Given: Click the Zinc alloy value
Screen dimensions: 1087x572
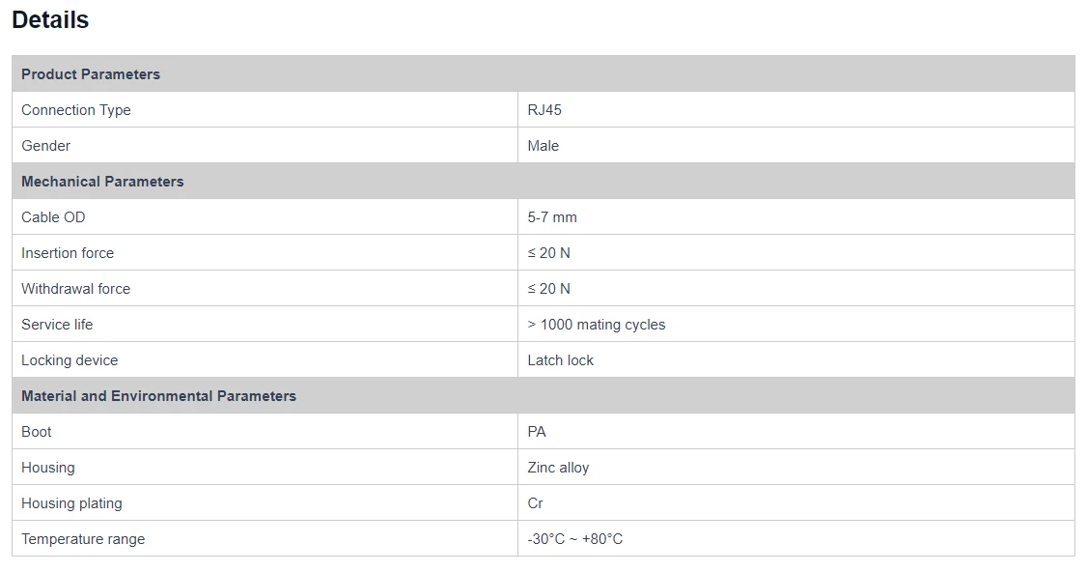Looking at the screenshot, I should (x=558, y=468).
